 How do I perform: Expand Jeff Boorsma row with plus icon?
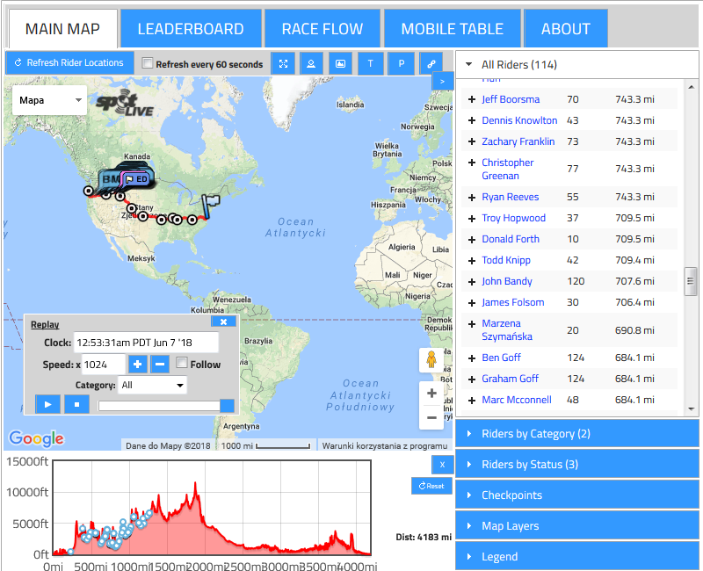click(472, 99)
